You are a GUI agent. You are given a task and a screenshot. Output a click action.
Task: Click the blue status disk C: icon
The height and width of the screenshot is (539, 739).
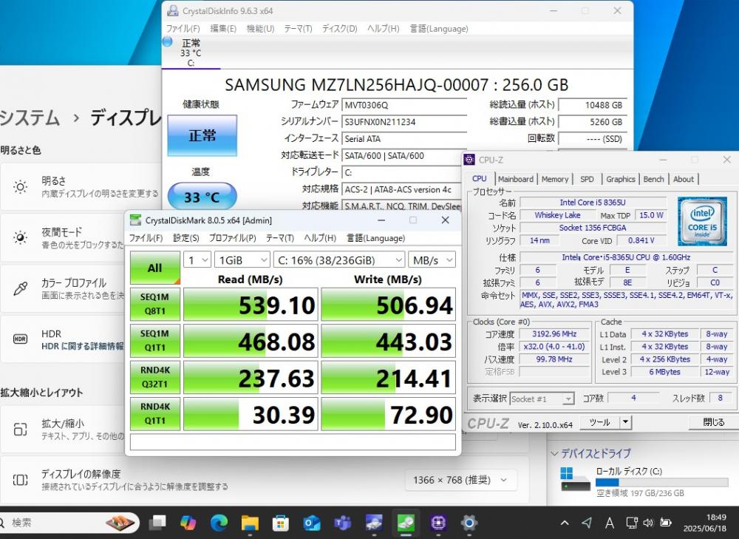[x=167, y=41]
